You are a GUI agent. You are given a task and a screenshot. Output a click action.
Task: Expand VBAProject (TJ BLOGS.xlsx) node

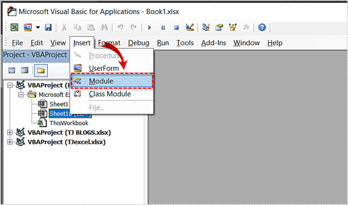click(x=10, y=133)
